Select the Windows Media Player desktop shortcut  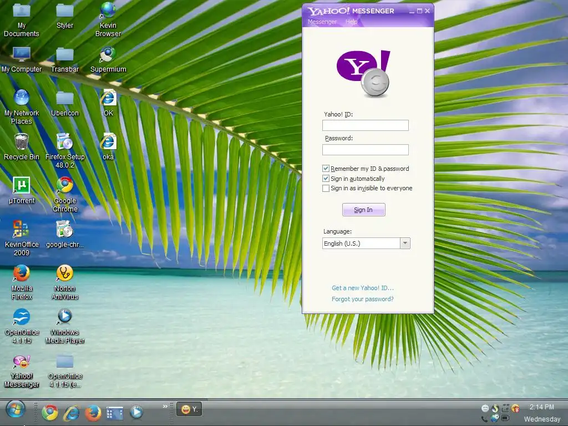[65, 326]
